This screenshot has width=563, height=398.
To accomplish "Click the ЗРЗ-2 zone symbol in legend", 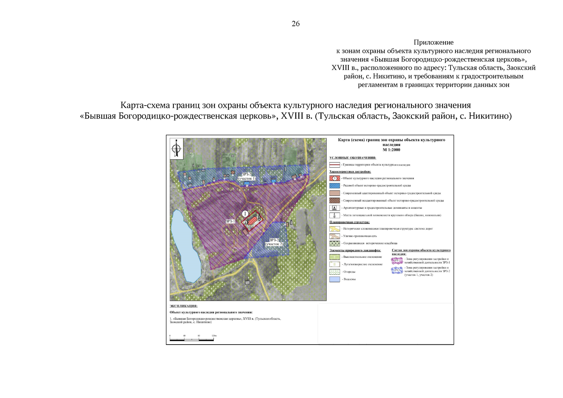I will (x=397, y=270).
